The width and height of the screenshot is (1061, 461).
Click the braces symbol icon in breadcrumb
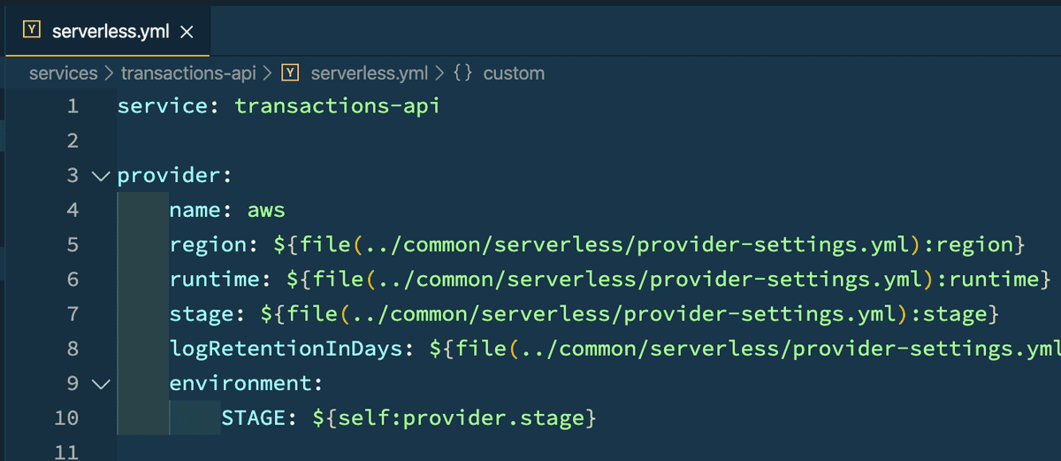462,73
